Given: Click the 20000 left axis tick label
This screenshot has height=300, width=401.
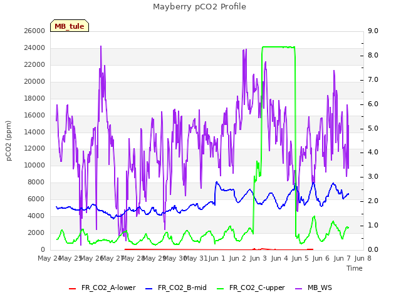Looking at the screenshot, I should pos(34,81).
